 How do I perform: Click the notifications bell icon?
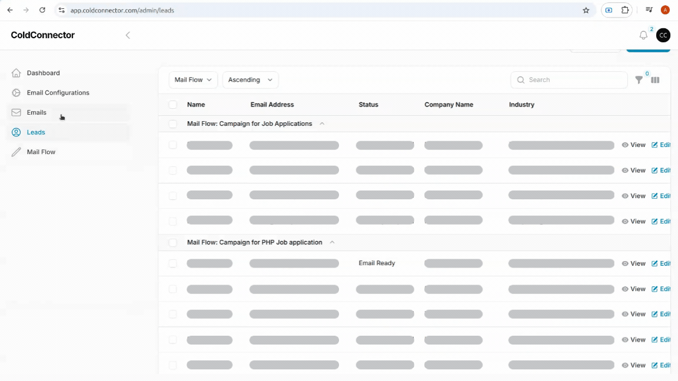click(643, 35)
